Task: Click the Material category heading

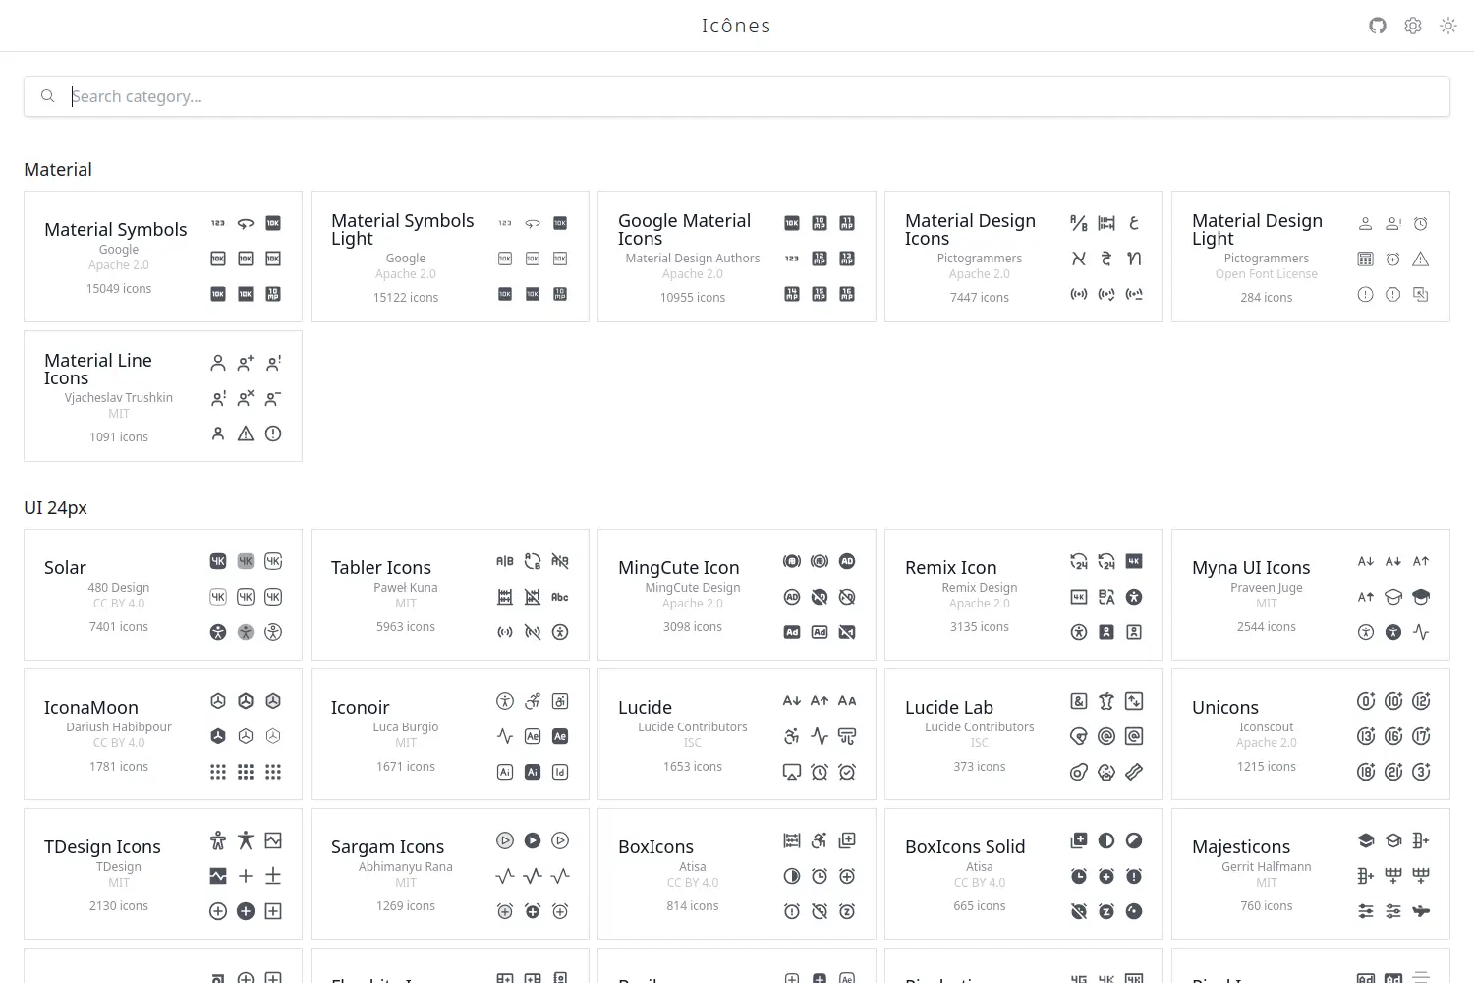Action: pos(58,169)
